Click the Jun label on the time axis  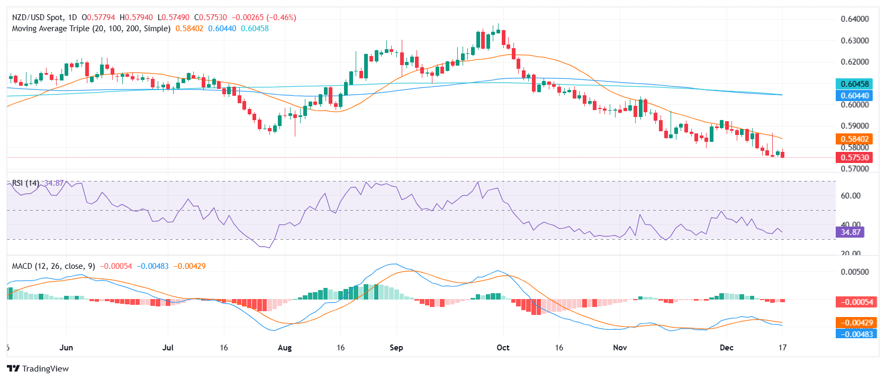(x=66, y=348)
